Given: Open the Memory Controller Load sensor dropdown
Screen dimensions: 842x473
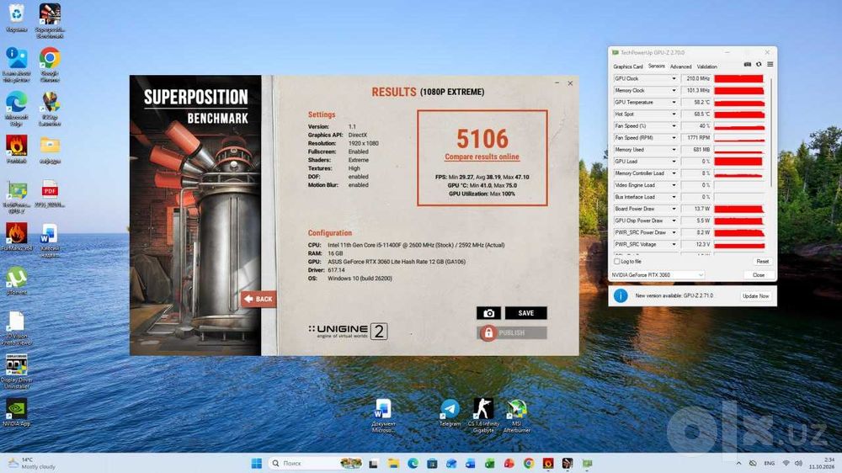Looking at the screenshot, I should [x=674, y=173].
